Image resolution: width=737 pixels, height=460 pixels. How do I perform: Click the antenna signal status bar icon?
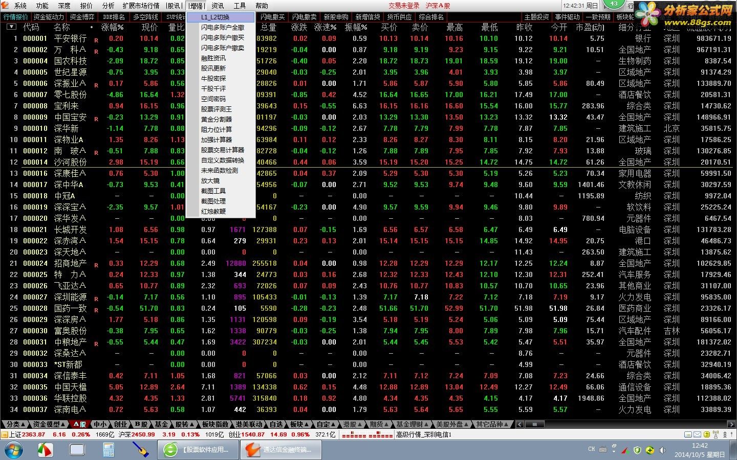[717, 434]
